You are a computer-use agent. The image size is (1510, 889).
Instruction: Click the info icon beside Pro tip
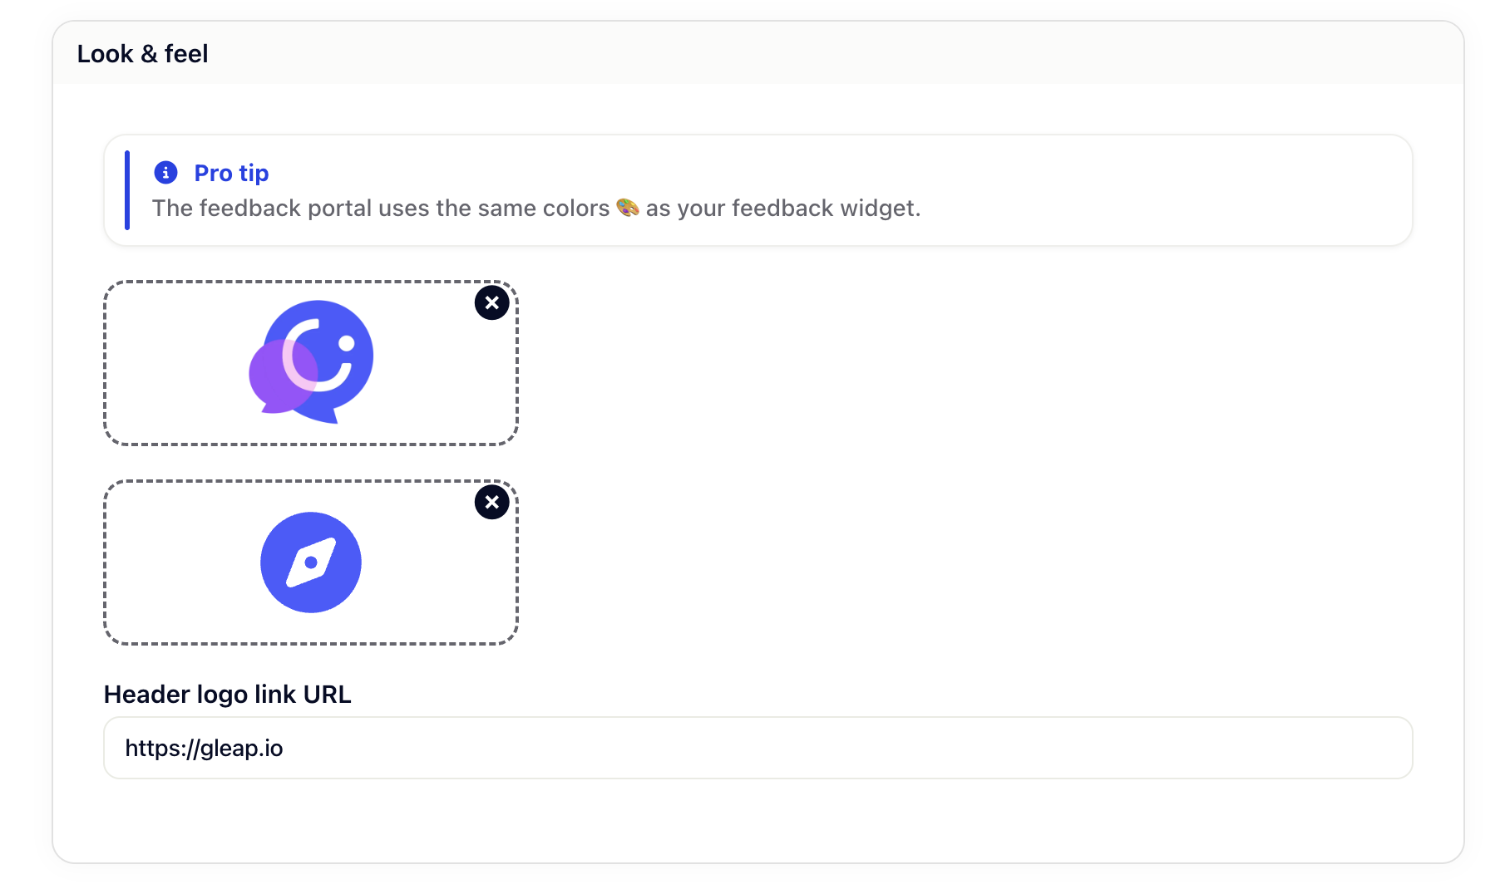click(x=165, y=173)
